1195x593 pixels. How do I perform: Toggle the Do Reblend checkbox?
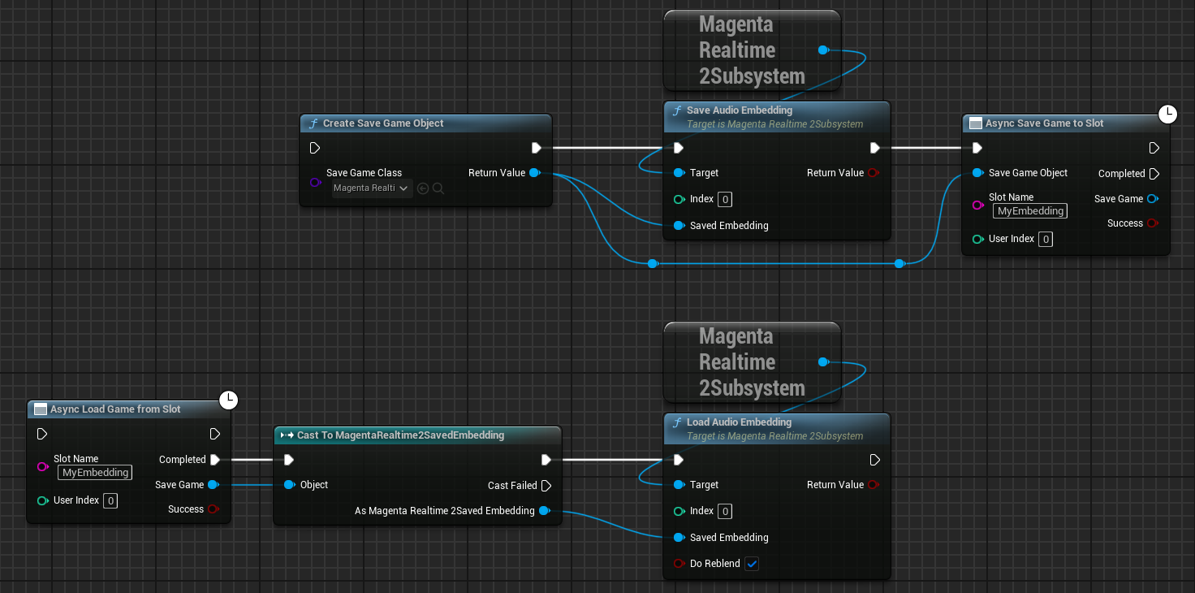click(x=752, y=564)
